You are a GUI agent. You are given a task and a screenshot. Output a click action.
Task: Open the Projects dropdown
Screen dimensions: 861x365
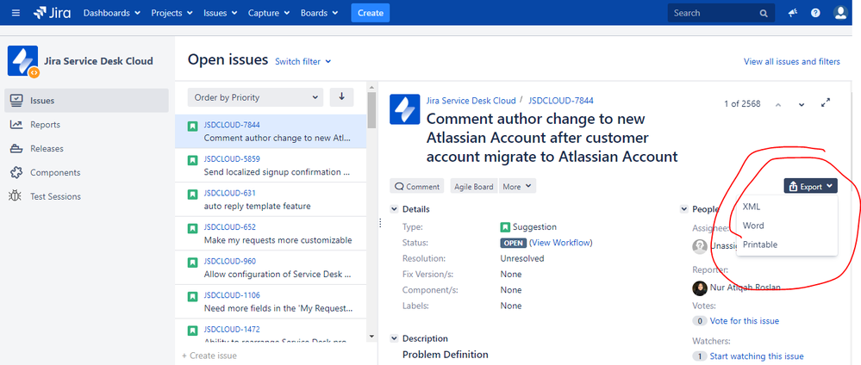[172, 13]
